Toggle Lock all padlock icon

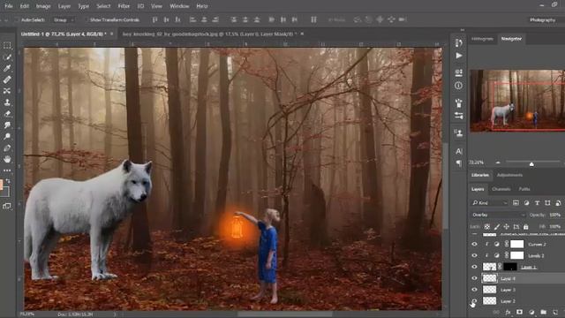526,227
